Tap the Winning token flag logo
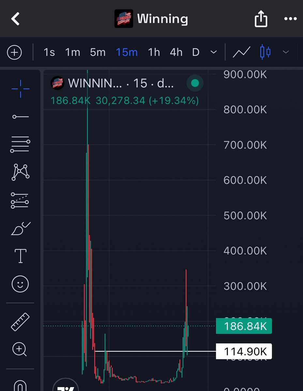 click(x=124, y=19)
